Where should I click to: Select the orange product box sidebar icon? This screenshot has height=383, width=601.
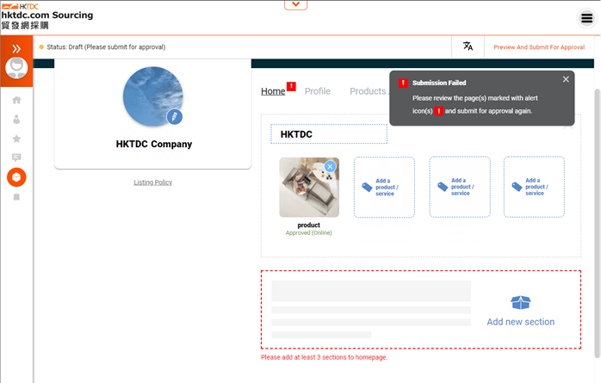point(16,177)
